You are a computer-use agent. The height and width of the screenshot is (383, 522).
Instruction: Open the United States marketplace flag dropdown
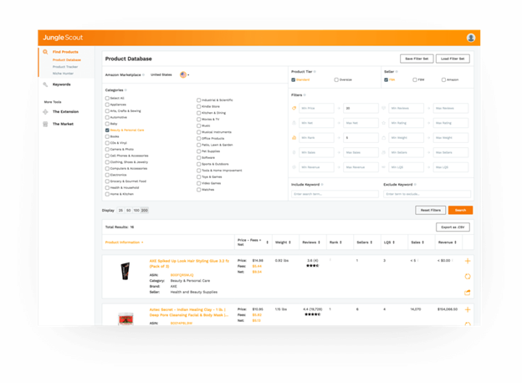point(184,75)
